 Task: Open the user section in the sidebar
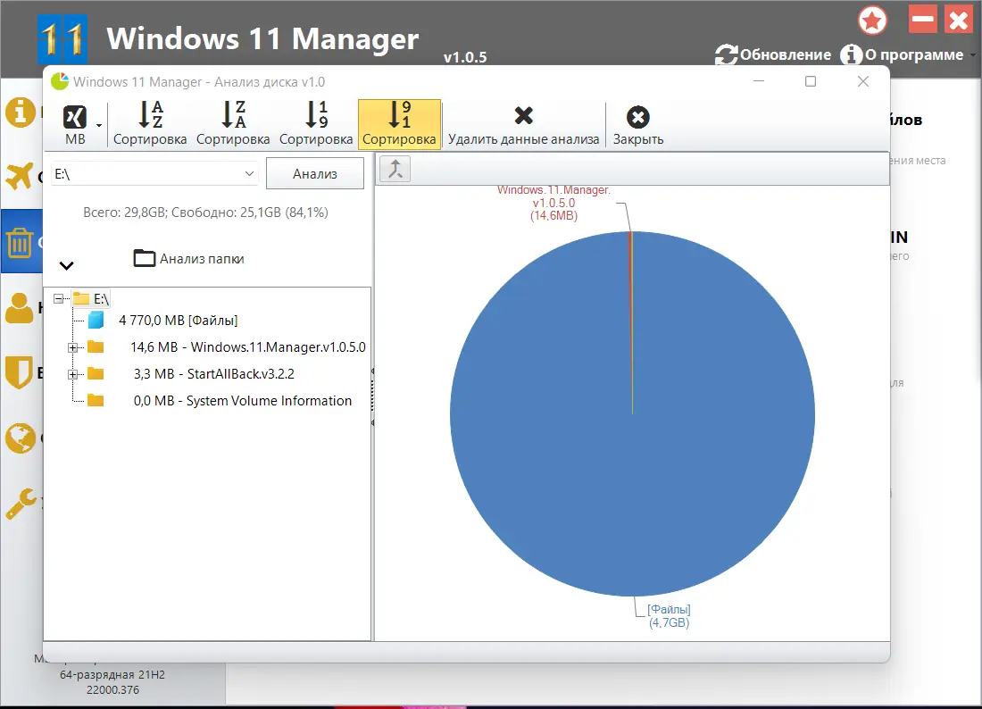click(x=20, y=307)
